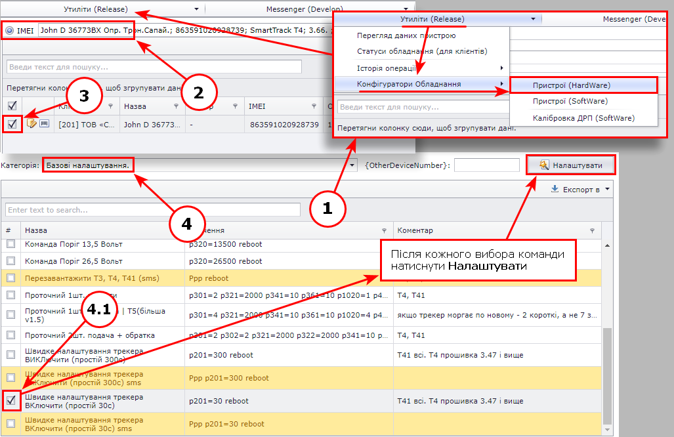This screenshot has height=437, width=674.
Task: Click the John D 36773... name cell in the device row
Action: pos(152,125)
